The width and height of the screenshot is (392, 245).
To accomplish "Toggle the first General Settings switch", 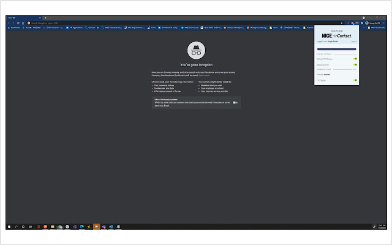I will pos(355,59).
